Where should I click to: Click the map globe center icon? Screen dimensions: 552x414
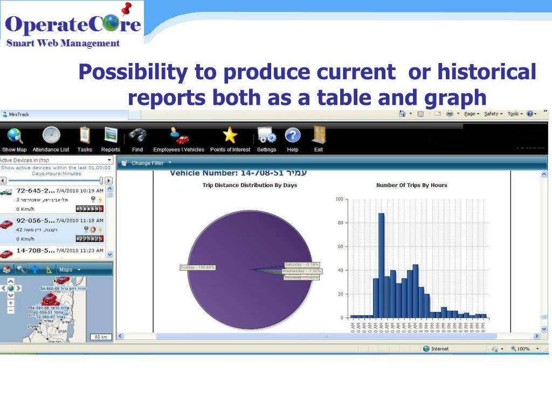click(11, 288)
